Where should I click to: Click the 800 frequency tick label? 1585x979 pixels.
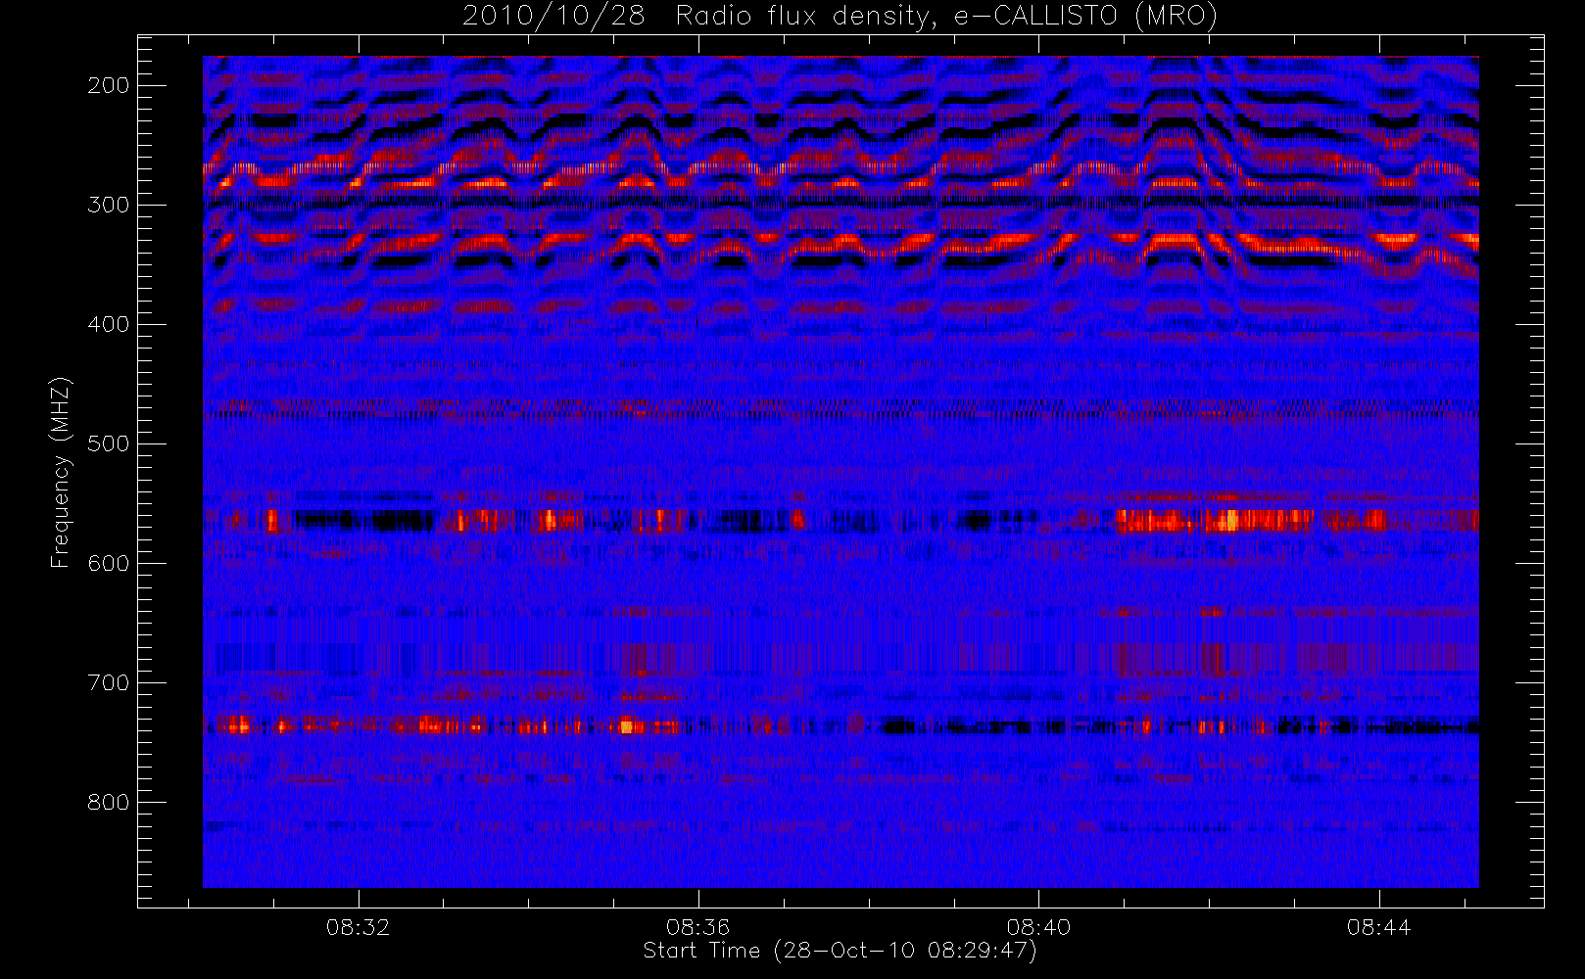click(108, 802)
